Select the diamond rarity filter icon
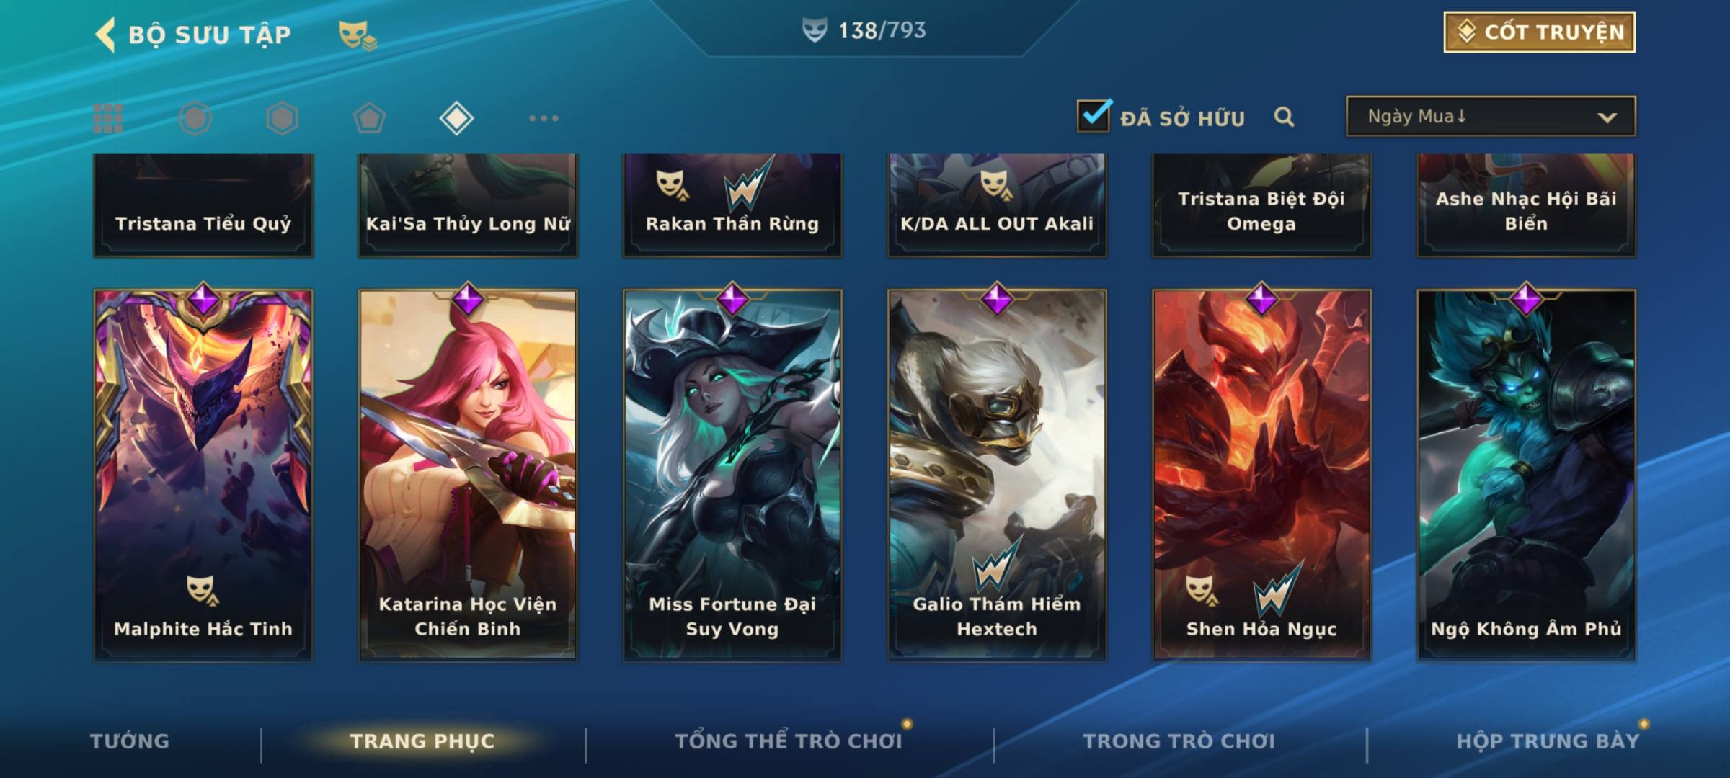The image size is (1730, 778). click(456, 118)
